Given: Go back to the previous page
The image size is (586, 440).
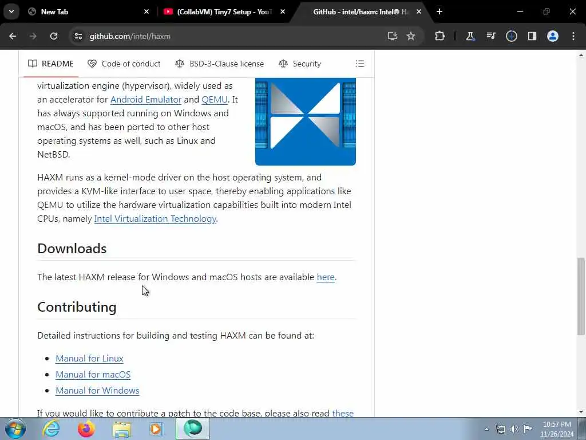Looking at the screenshot, I should (x=13, y=36).
